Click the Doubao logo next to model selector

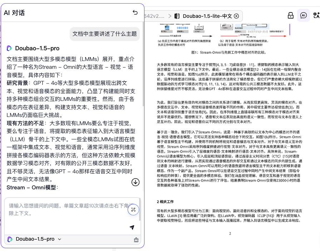[10, 239]
